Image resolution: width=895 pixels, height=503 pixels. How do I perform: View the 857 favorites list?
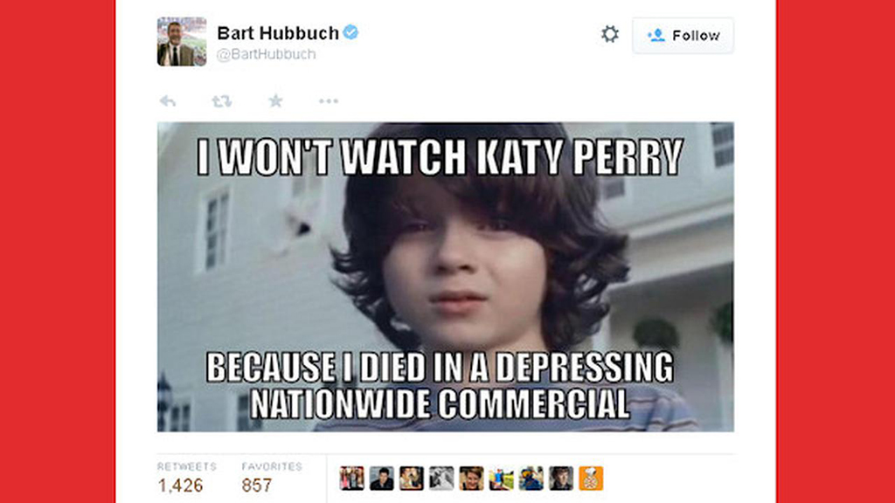click(x=272, y=477)
